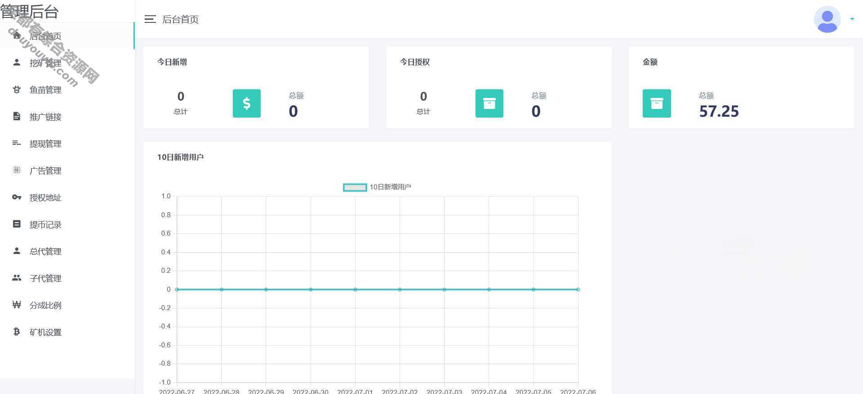Viewport: 863px width, 394px height.
Task: Click the 今日新增 card title
Action: click(172, 62)
